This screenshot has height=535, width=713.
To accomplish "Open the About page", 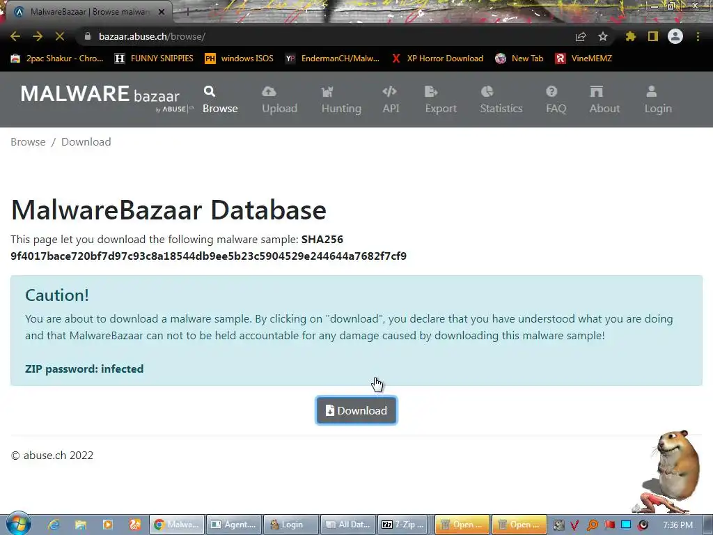I will click(604, 100).
